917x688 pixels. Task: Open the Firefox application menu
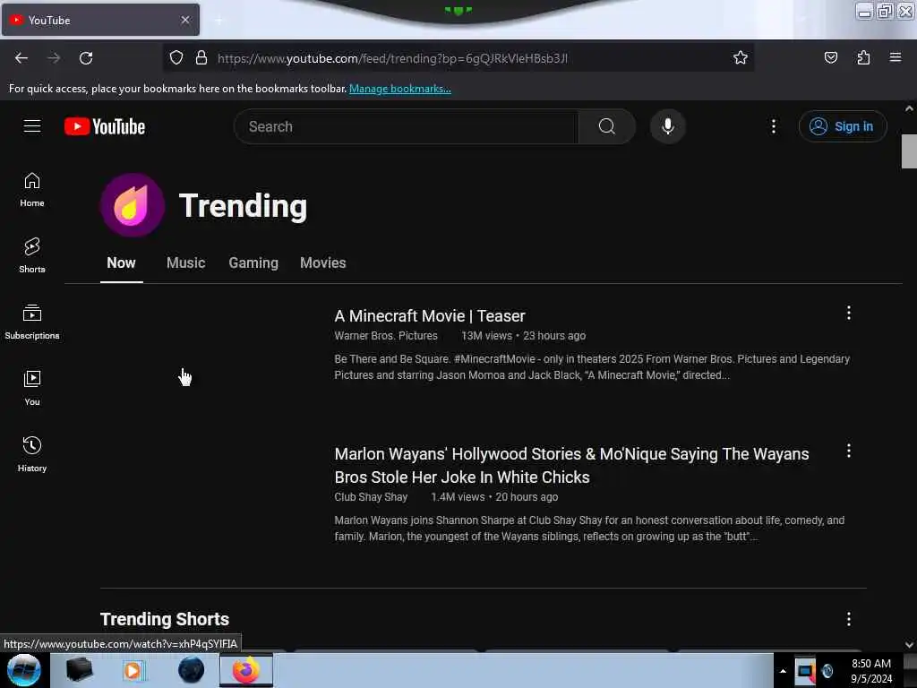[895, 57]
